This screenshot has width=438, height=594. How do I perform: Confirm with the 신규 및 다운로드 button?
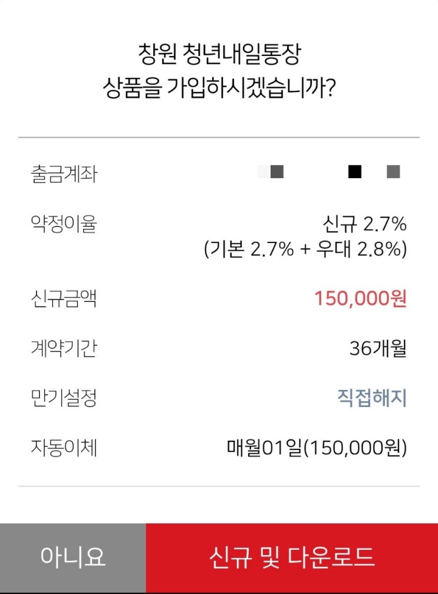(x=292, y=558)
